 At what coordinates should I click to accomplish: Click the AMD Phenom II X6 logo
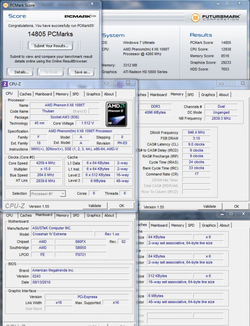[116, 114]
